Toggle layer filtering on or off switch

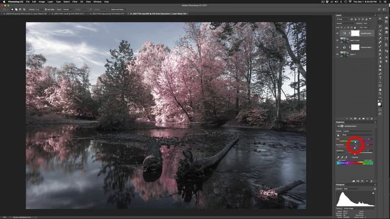click(370, 19)
